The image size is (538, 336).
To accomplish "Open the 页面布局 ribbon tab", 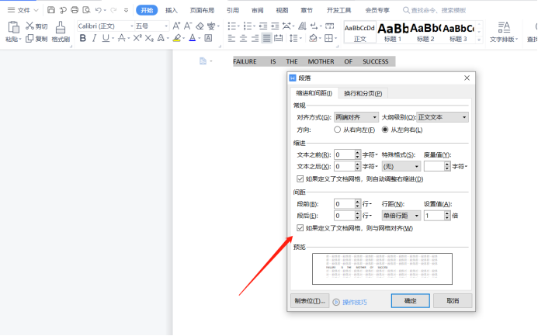I will coord(202,10).
